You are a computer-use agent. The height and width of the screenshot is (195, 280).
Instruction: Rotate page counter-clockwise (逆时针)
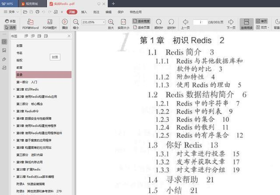tap(171, 24)
